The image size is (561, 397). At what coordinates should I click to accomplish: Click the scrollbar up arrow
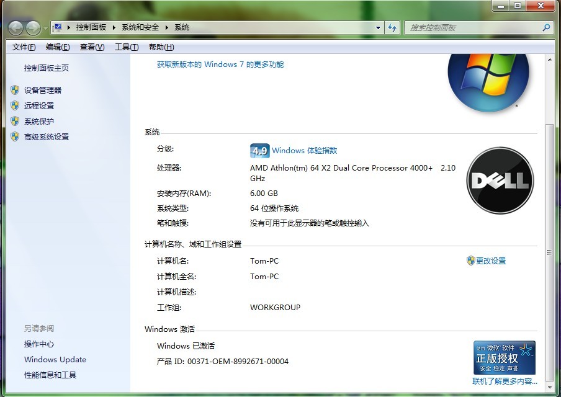[550, 60]
